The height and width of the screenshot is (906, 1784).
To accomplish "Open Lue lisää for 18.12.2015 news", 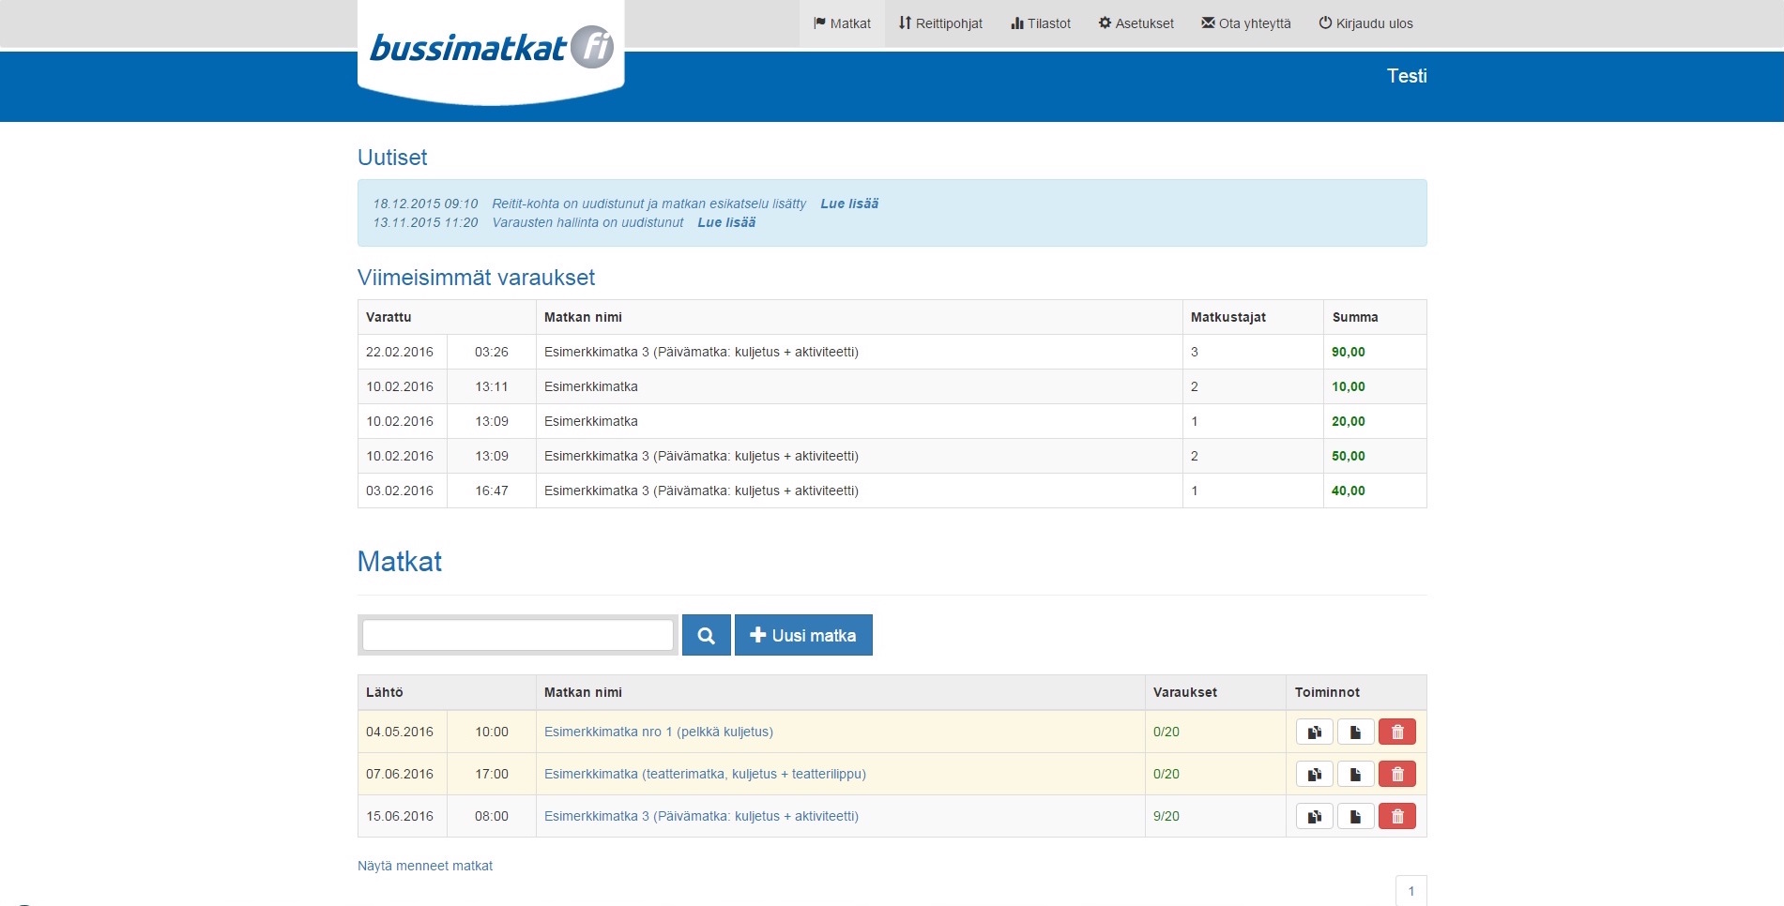I will coord(849,204).
